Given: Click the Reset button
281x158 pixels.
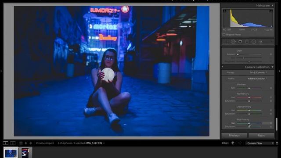Looking at the screenshot, I should [x=261, y=136].
